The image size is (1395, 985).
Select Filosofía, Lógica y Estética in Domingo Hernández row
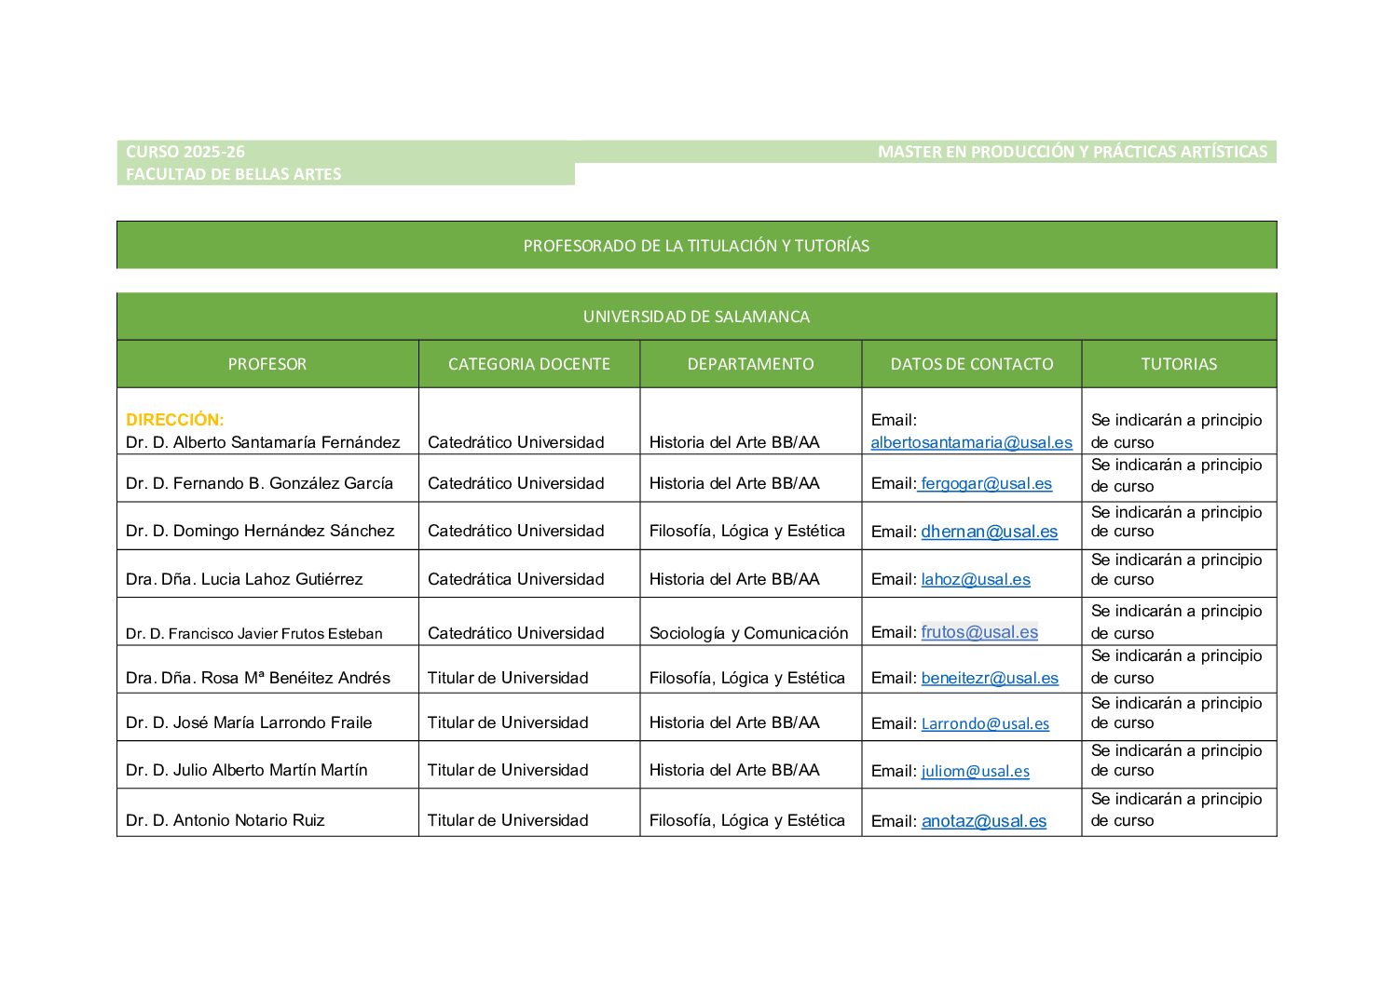click(747, 531)
